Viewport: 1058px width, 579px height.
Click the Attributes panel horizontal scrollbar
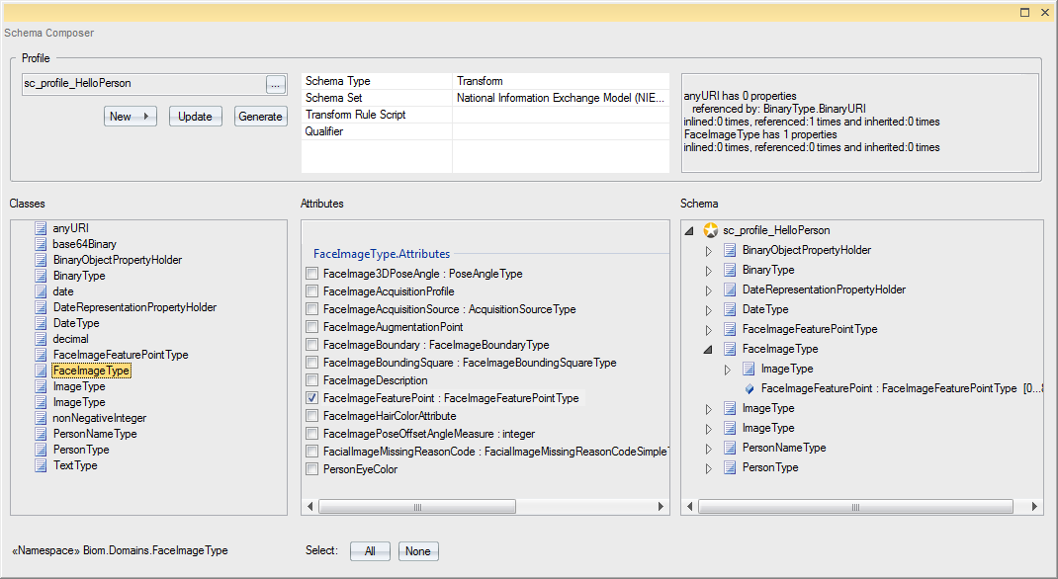(x=415, y=506)
